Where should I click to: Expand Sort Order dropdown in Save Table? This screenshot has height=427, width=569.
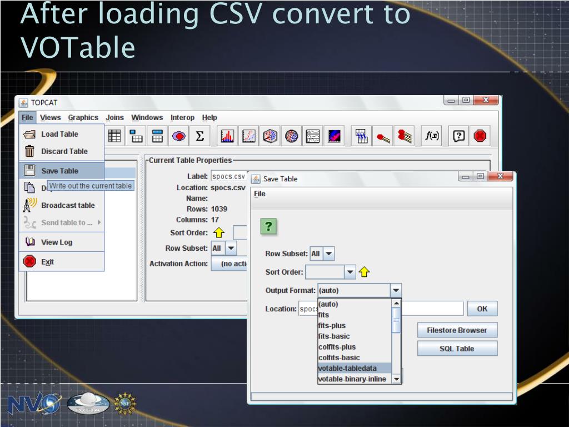(x=350, y=271)
